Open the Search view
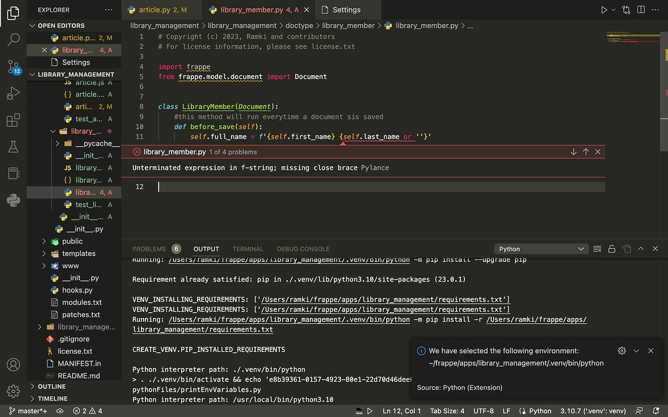The height and width of the screenshot is (417, 668). (x=13, y=40)
